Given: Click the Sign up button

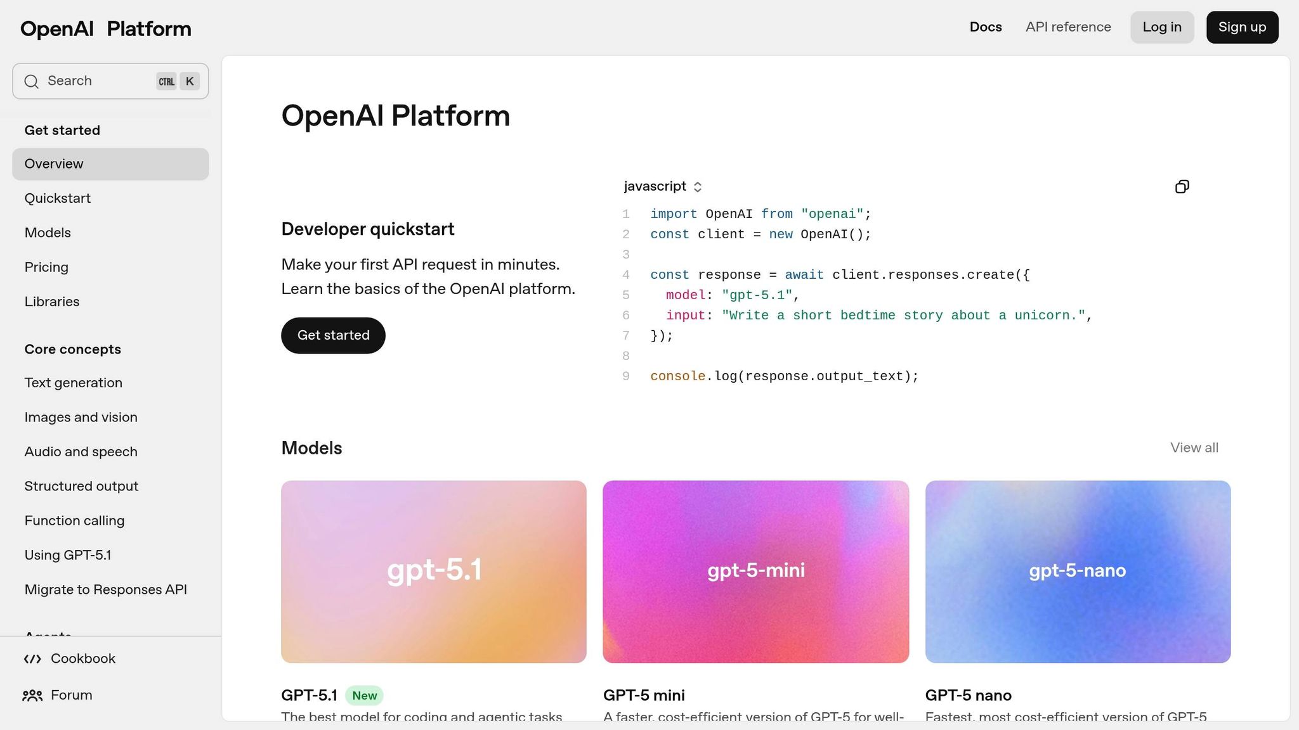Looking at the screenshot, I should click(1241, 27).
